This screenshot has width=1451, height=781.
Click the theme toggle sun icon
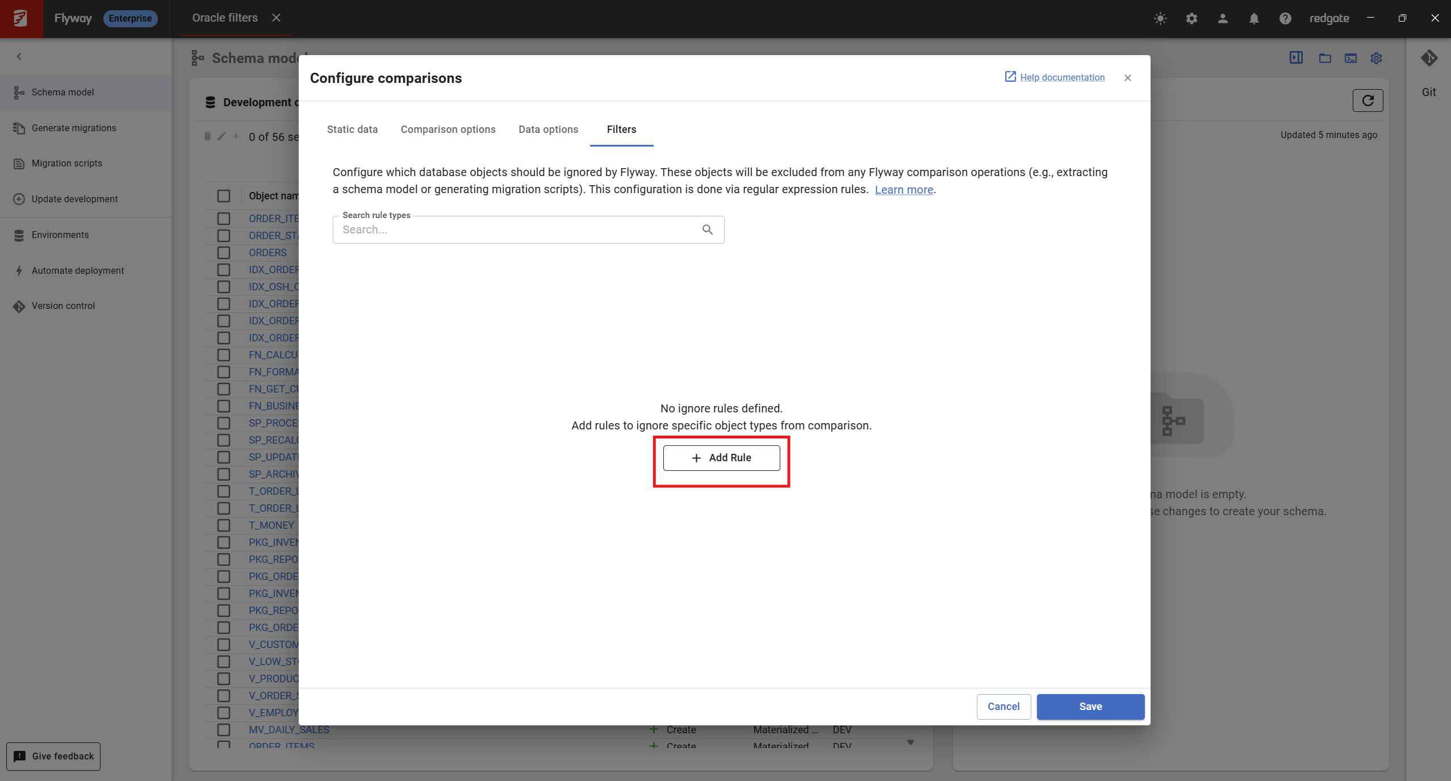[1160, 18]
